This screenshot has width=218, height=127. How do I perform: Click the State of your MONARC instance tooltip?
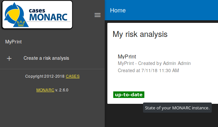[177, 108]
